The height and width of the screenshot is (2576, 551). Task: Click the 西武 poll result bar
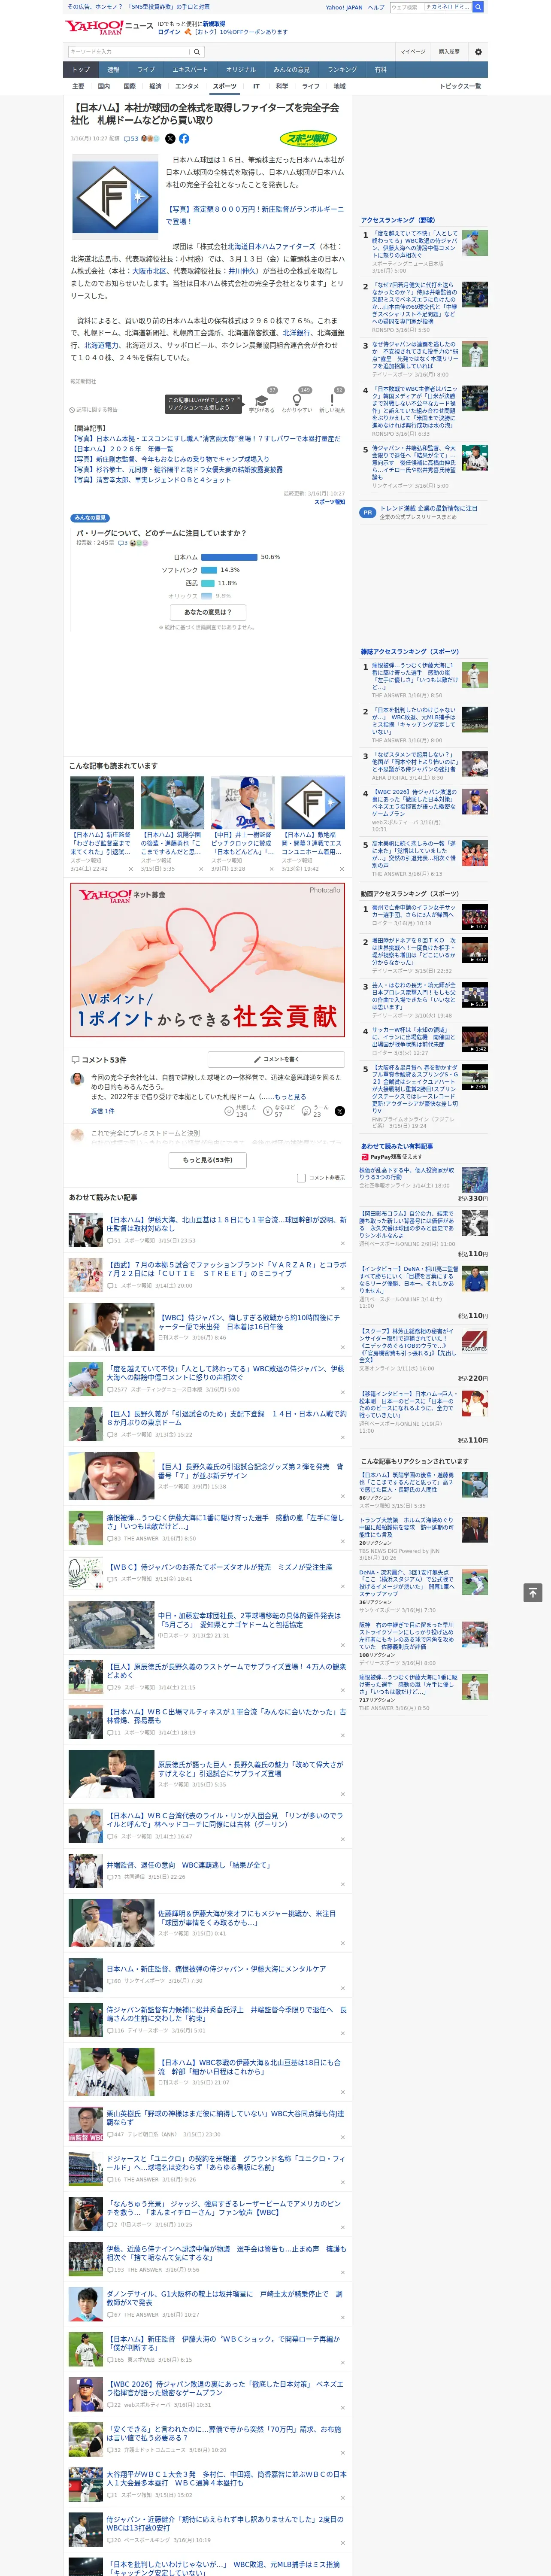208,583
